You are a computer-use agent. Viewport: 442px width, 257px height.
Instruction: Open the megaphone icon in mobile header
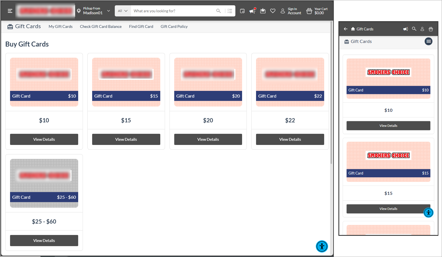[406, 29]
